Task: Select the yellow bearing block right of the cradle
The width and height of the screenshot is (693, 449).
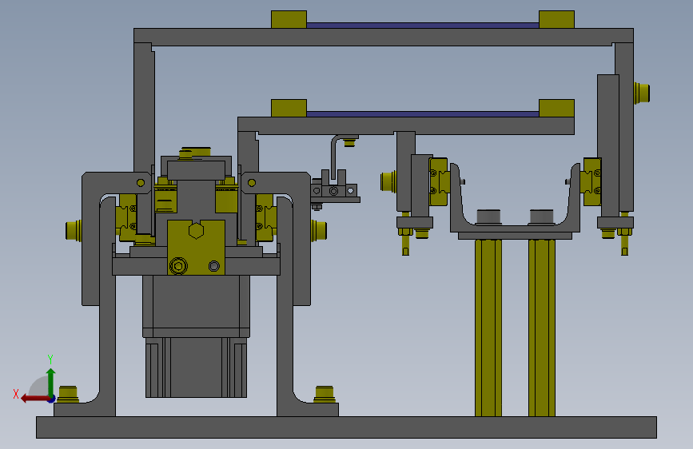Action: pyautogui.click(x=592, y=181)
